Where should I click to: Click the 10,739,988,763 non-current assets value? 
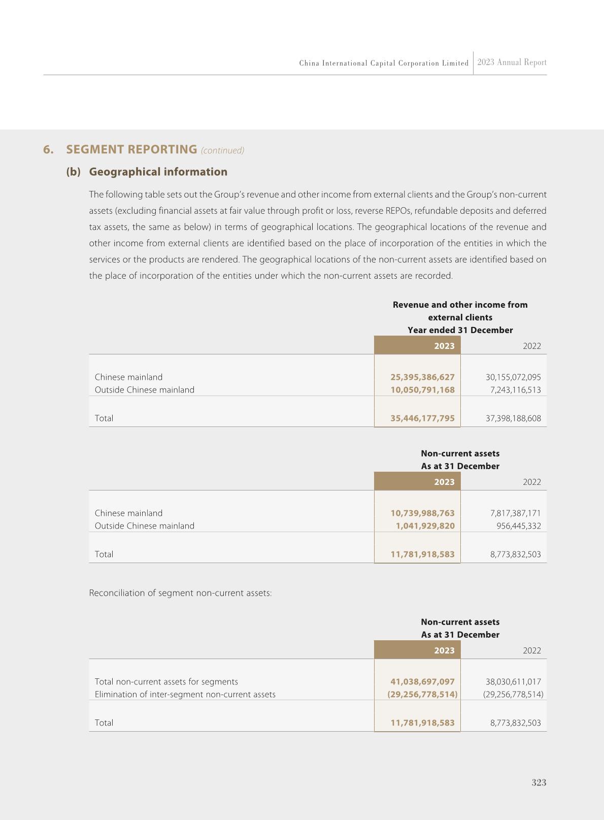[x=422, y=513]
